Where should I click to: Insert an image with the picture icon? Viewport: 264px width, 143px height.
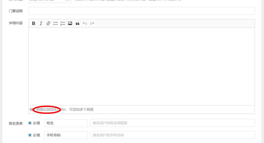(70, 23)
